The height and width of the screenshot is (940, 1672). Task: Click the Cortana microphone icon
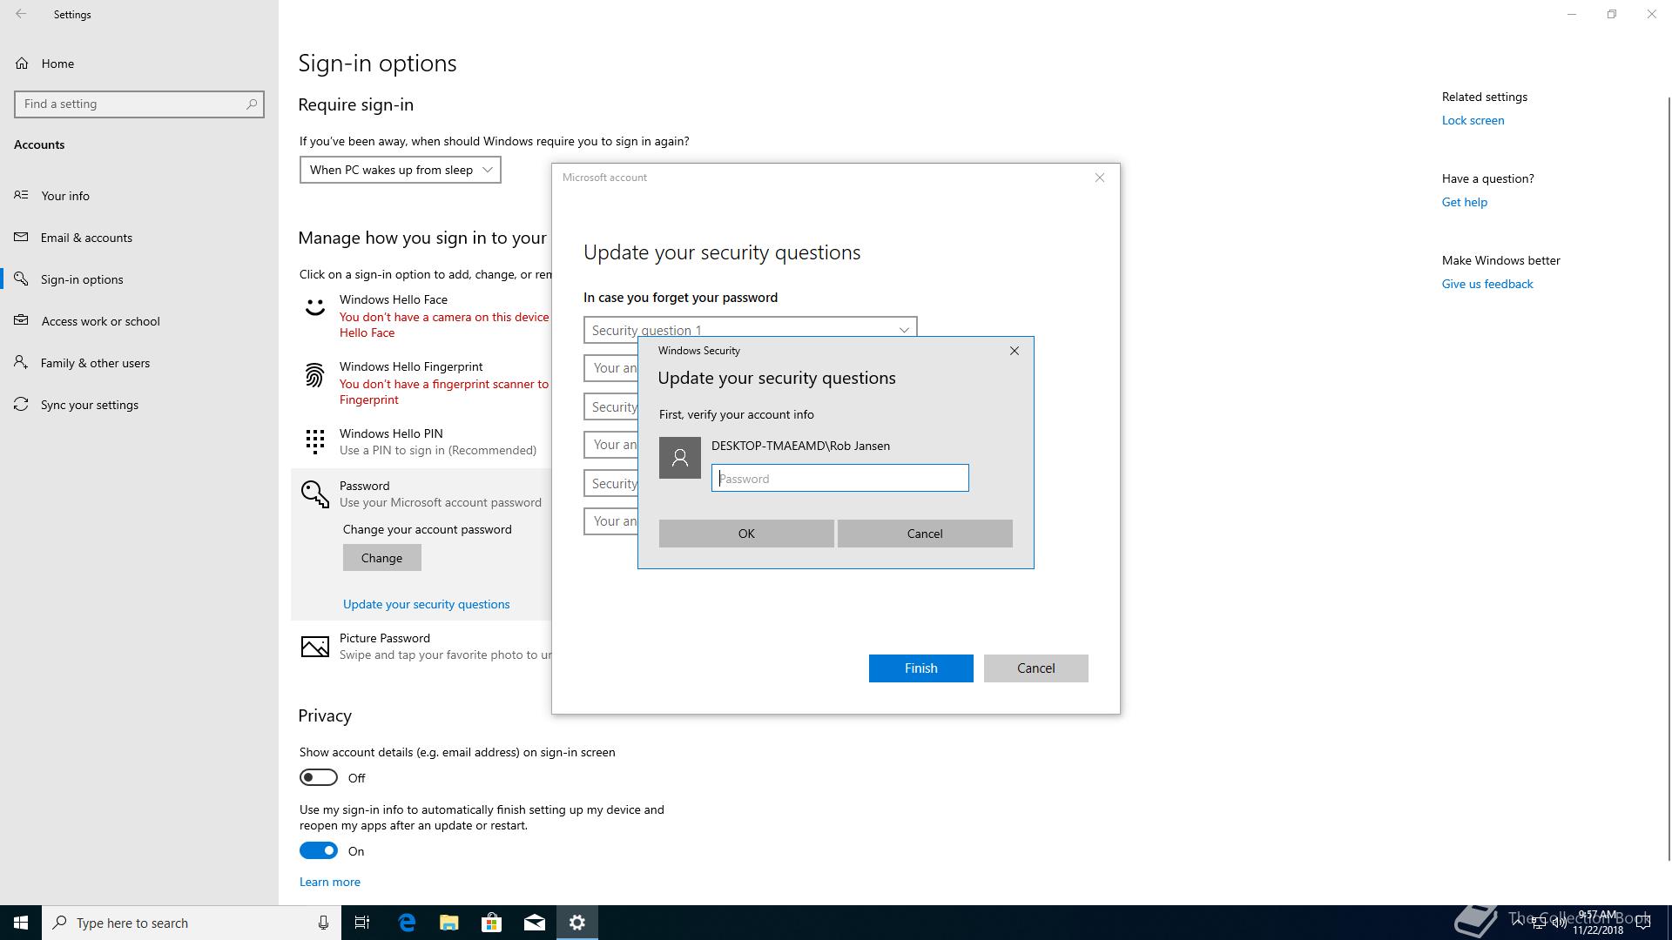(323, 923)
